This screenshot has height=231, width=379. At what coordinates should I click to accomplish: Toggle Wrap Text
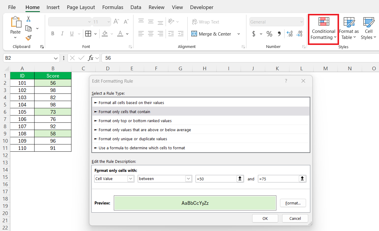[206, 22]
